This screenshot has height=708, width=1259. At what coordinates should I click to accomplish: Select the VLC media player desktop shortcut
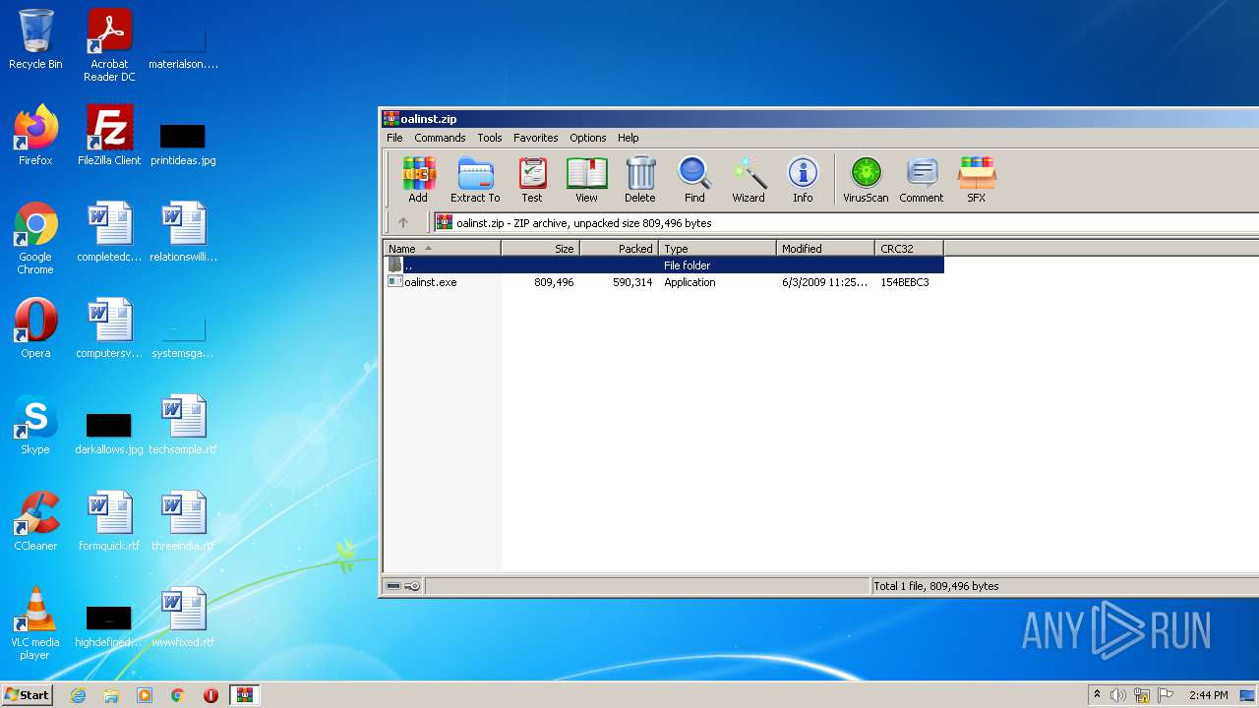point(35,623)
